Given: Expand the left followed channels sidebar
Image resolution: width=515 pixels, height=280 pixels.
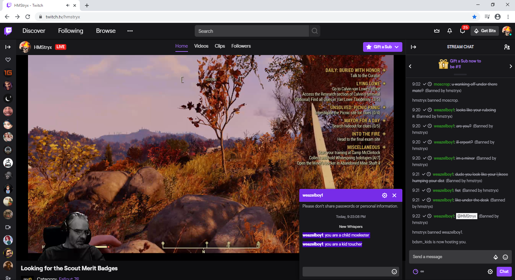Looking at the screenshot, I should (x=8, y=47).
